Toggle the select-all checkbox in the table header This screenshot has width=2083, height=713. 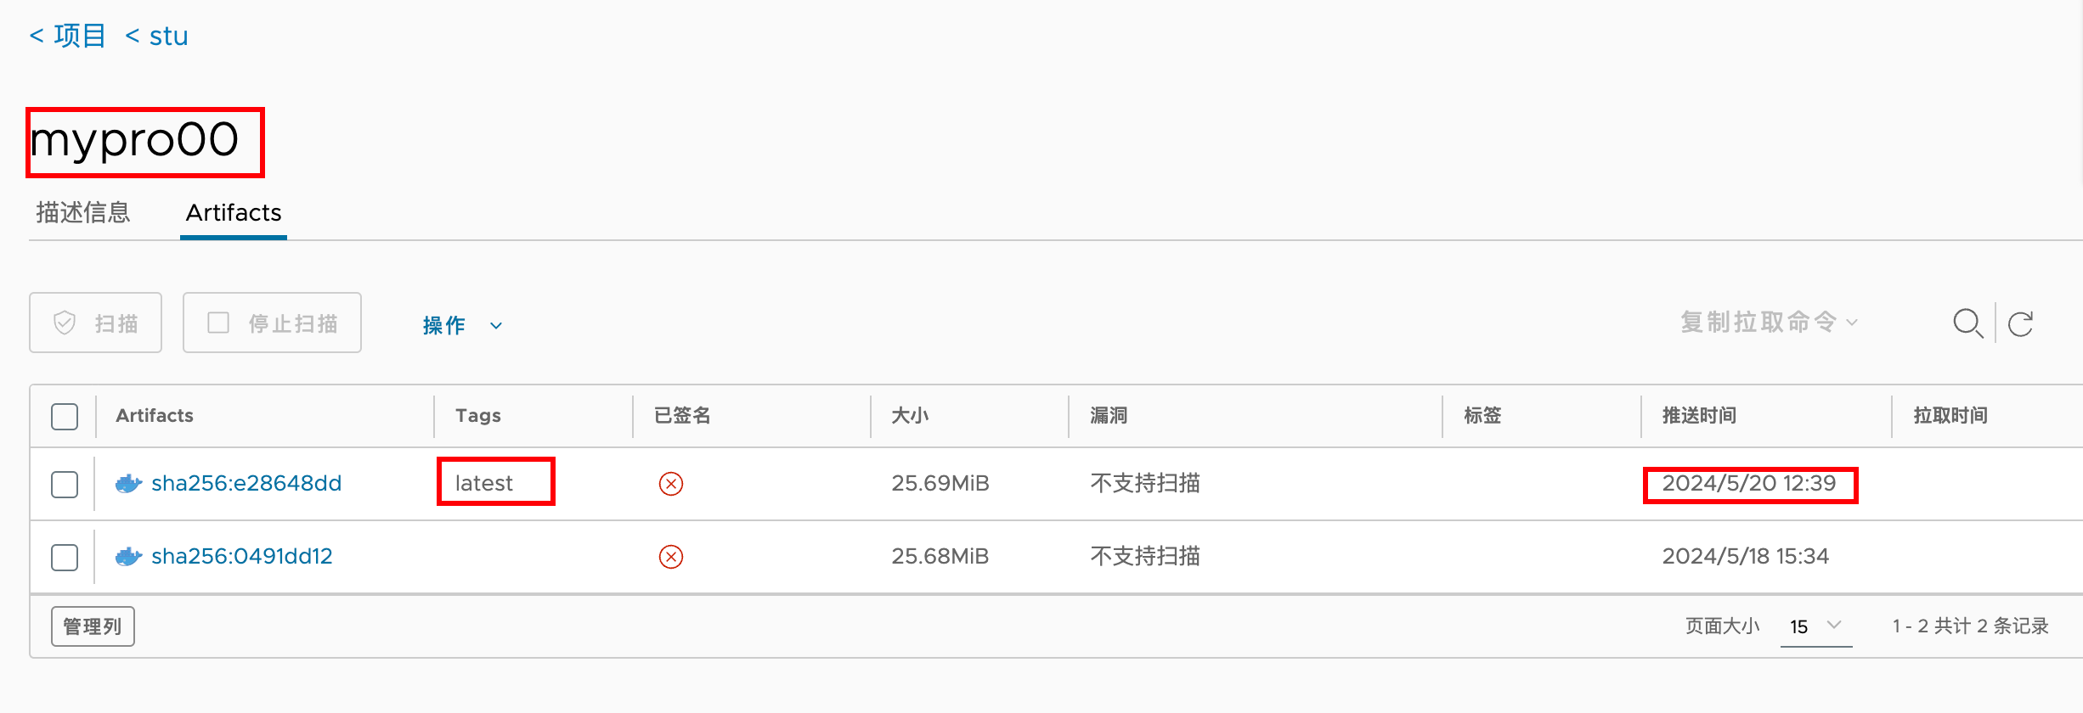[x=65, y=416]
